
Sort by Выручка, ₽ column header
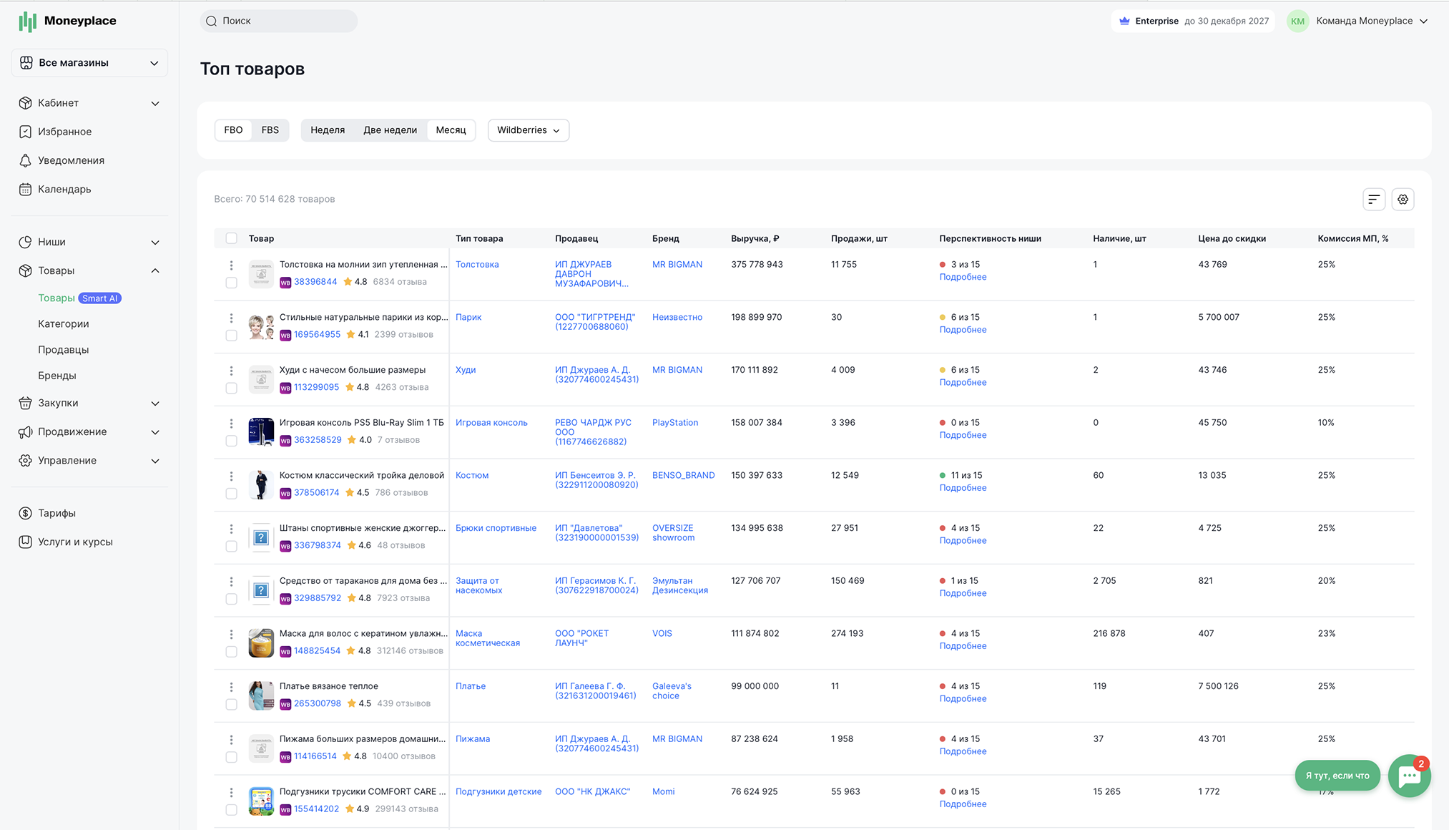coord(755,238)
